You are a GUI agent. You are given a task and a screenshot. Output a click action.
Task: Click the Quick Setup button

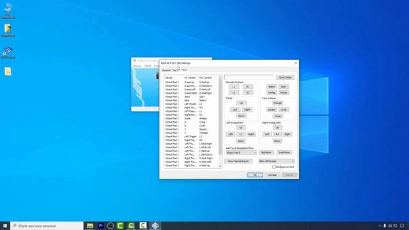point(285,77)
